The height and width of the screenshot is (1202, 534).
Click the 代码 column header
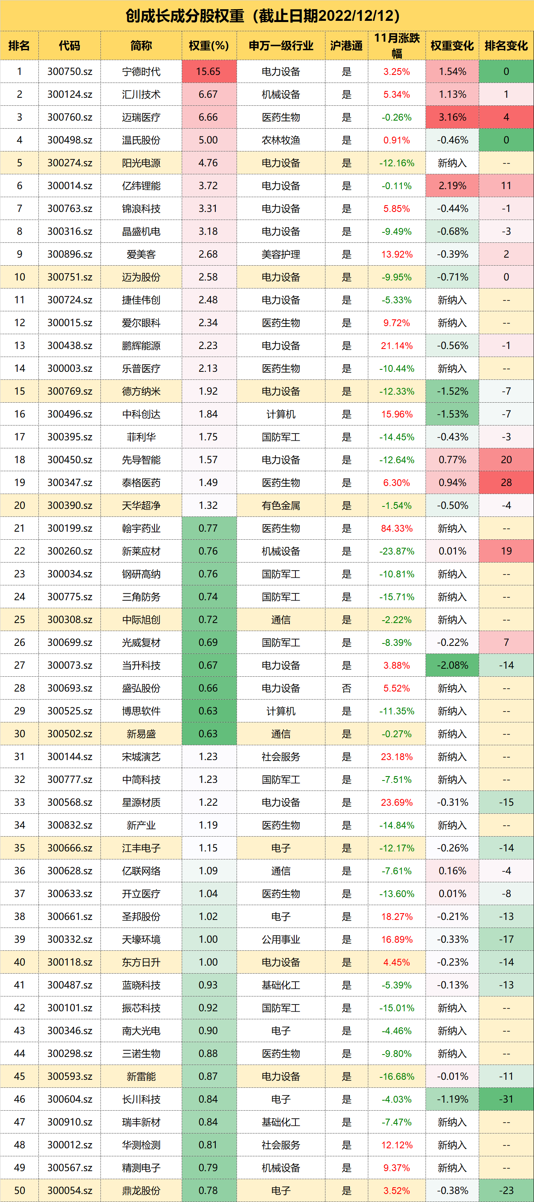(70, 46)
